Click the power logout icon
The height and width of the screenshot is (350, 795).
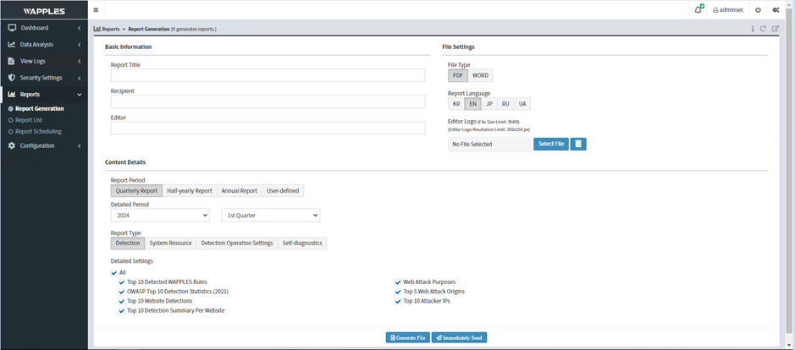click(x=758, y=10)
